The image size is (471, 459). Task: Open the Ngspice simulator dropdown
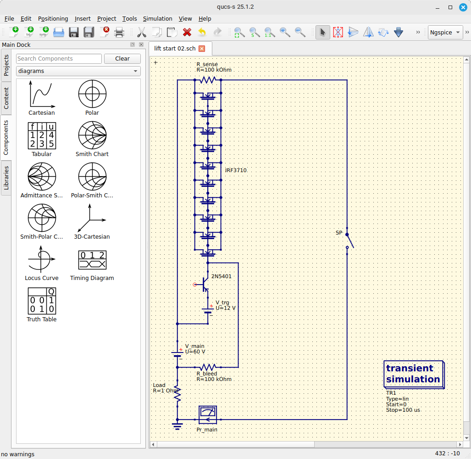click(445, 32)
